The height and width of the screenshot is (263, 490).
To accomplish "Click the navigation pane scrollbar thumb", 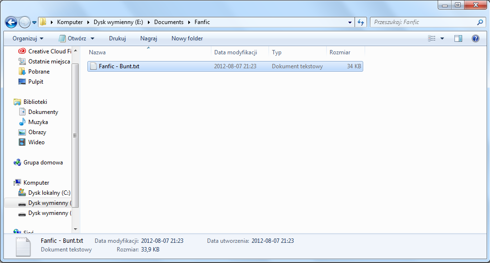I will point(75,136).
